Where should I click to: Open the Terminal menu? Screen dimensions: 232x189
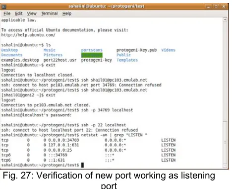50,13
